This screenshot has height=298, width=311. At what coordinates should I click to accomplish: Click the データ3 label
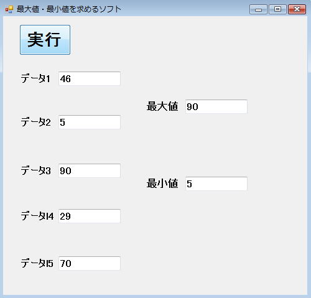[x=35, y=170]
